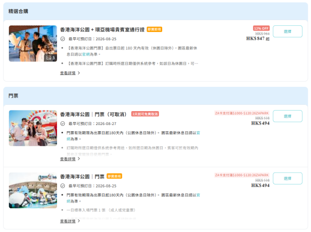The image size is (311, 232).
Task: Open 查看詳情 for 即買即用 ticket
Action: click(x=68, y=221)
